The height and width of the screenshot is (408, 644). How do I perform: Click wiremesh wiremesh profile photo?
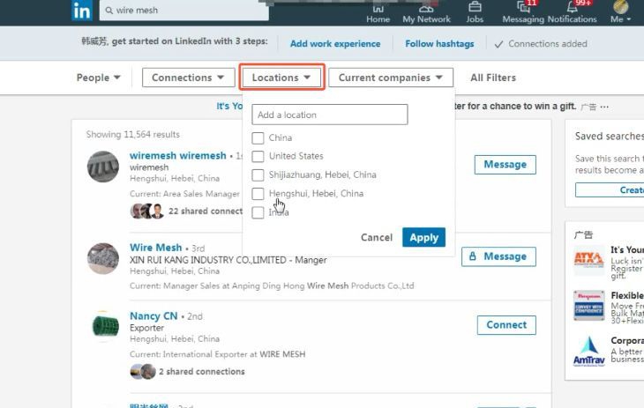pos(103,167)
